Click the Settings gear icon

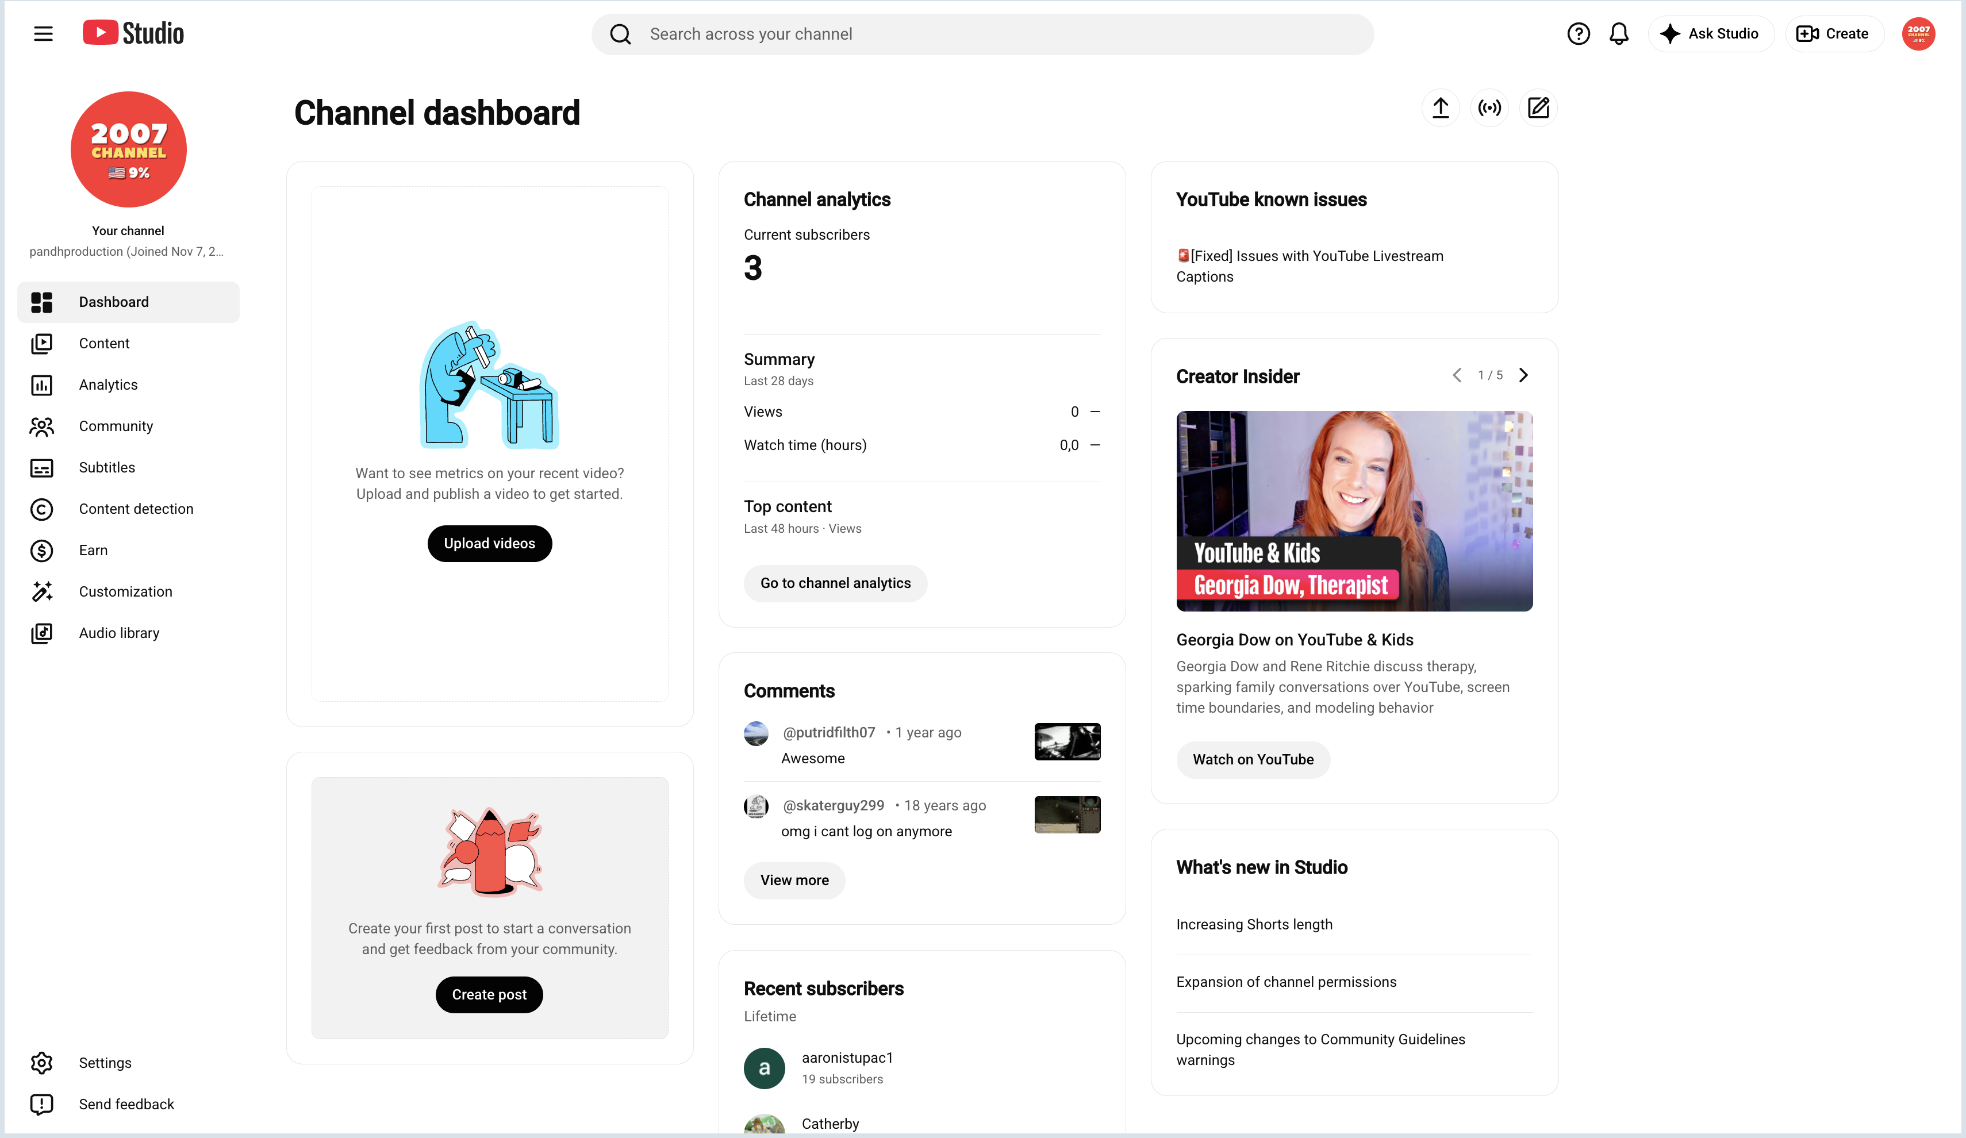tap(41, 1062)
